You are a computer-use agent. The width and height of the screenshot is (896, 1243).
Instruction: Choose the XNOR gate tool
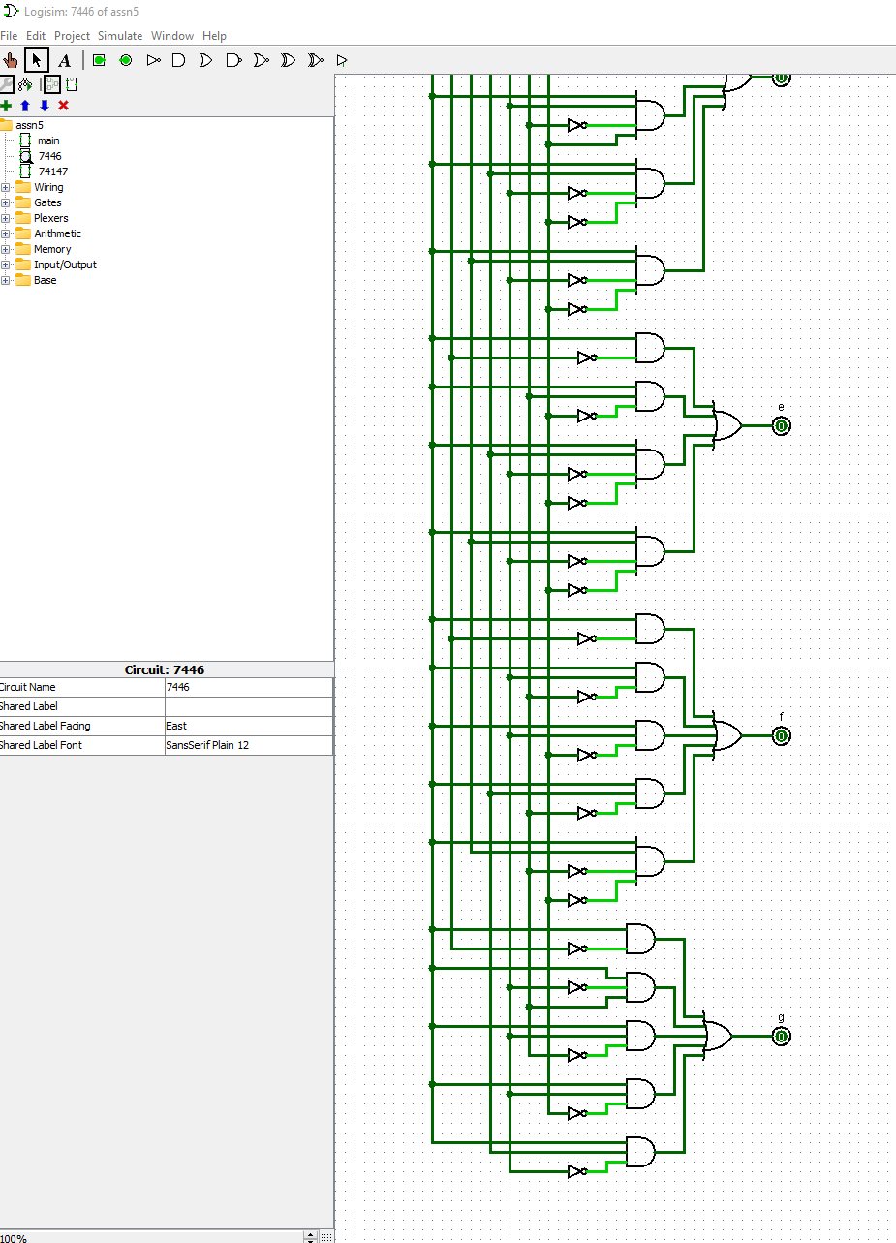315,60
